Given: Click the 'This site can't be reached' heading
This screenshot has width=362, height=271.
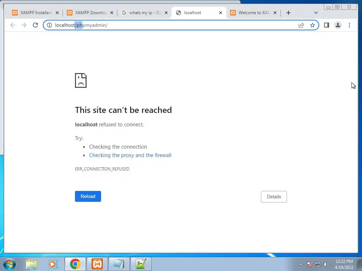Looking at the screenshot, I should click(x=123, y=110).
